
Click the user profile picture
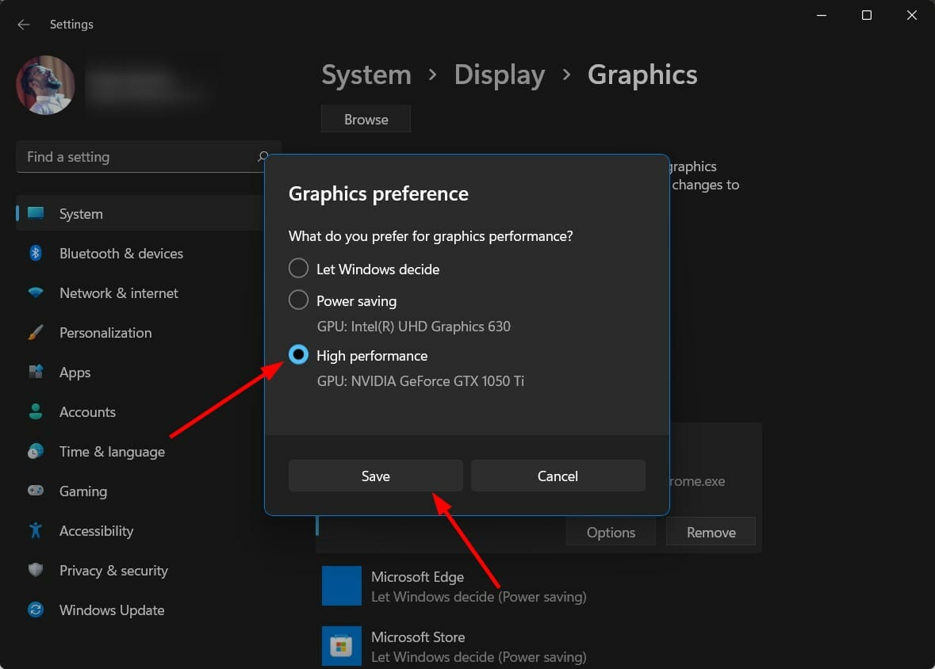click(46, 85)
